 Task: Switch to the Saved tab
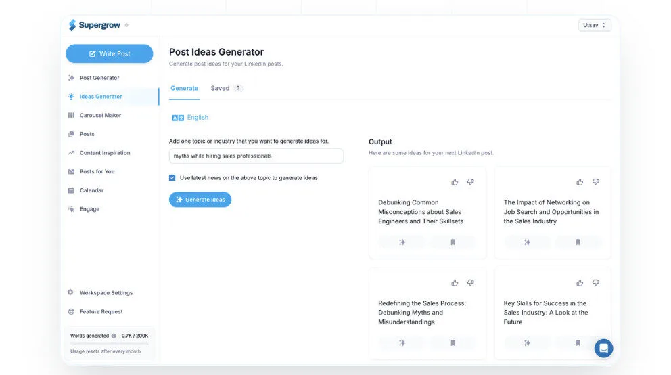tap(220, 88)
